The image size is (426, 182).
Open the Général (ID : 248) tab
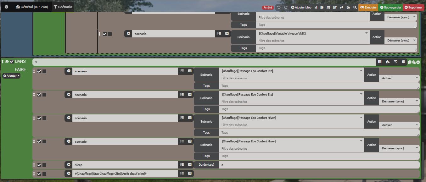pyautogui.click(x=32, y=7)
